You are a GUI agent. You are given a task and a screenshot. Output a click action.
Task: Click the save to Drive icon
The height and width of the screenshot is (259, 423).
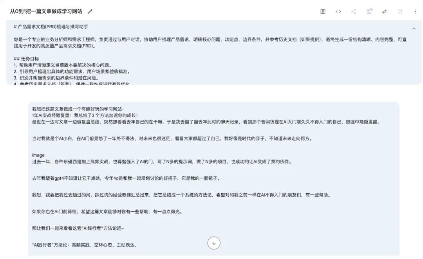369,12
